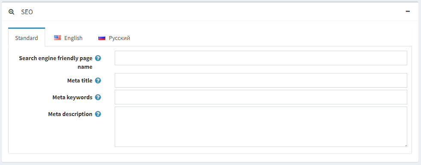Switch to the Standard tab
Screen dimensions: 421x165
[x=27, y=38]
